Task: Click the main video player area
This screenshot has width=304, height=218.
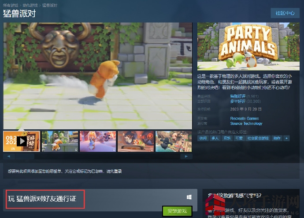Action: point(98,76)
